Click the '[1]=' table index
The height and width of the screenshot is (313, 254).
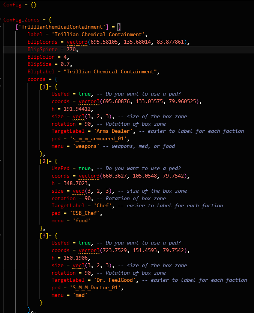coord(45,87)
